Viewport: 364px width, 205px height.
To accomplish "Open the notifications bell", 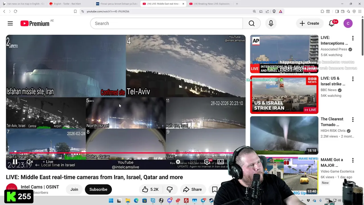I will (332, 23).
